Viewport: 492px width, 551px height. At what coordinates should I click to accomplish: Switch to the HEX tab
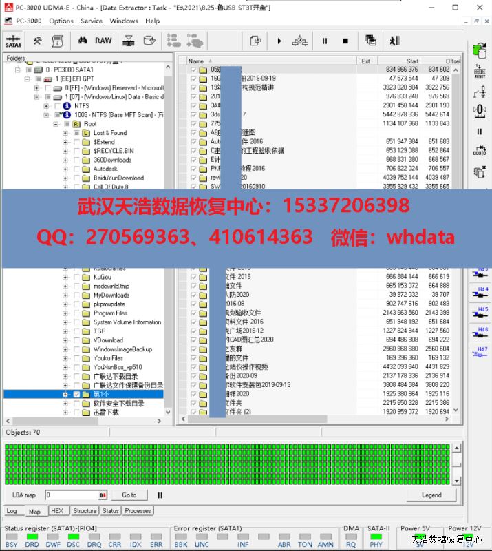click(57, 511)
